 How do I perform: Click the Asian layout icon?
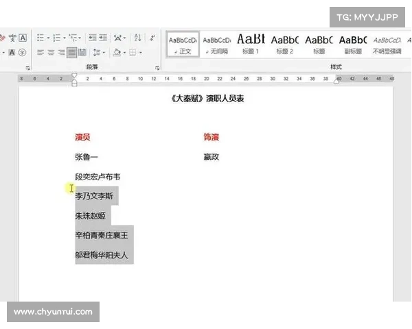(x=117, y=38)
